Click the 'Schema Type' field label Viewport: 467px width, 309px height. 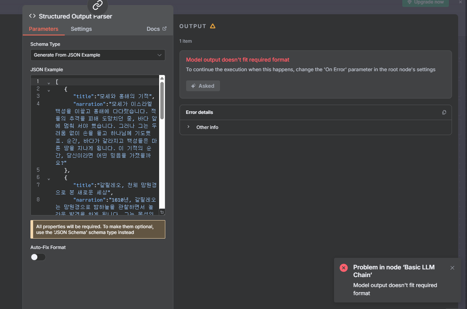tap(45, 44)
